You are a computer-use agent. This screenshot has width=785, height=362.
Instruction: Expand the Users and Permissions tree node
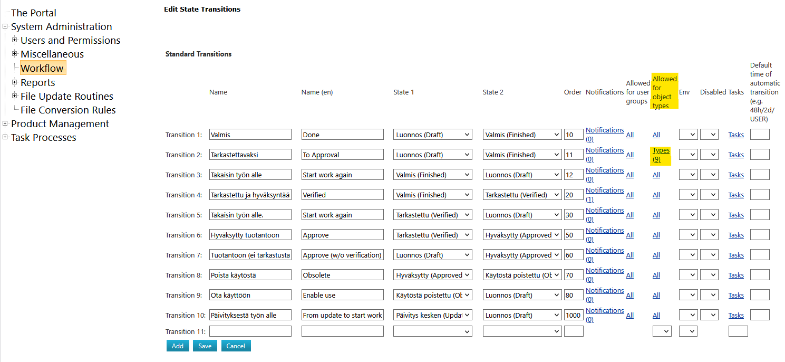coord(15,40)
